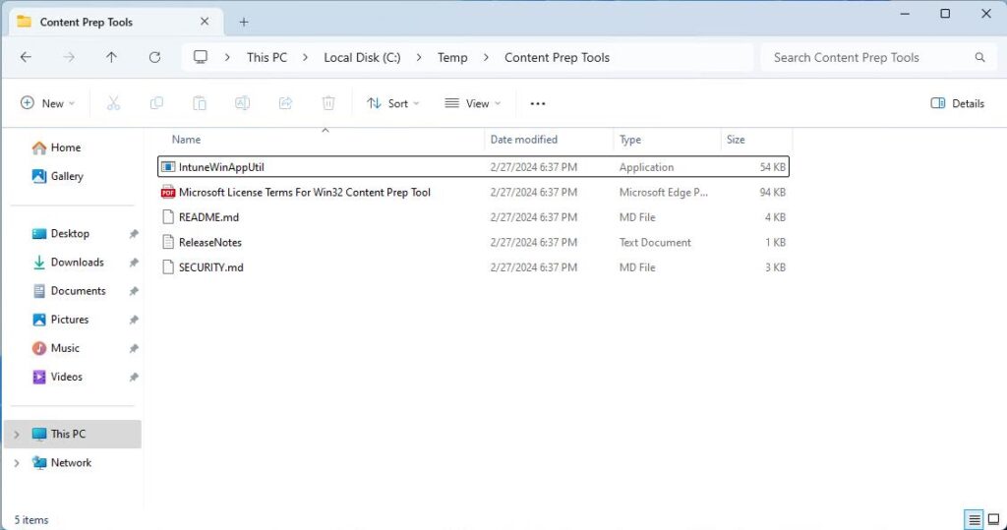The width and height of the screenshot is (1007, 530).
Task: Click the README.md file icon
Action: tap(167, 217)
